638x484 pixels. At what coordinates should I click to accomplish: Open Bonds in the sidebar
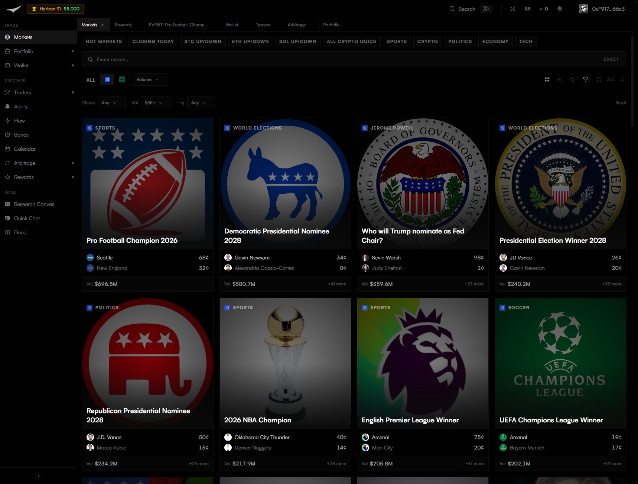tap(39, 135)
